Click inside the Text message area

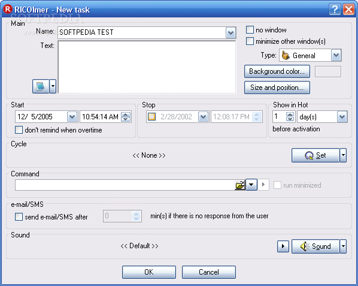click(147, 67)
